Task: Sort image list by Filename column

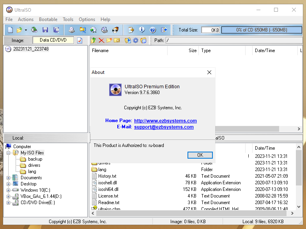Action: pos(129,51)
